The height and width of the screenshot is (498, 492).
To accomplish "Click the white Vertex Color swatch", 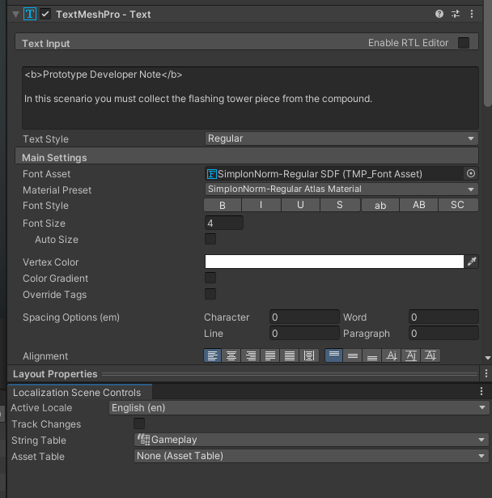I will 333,262.
